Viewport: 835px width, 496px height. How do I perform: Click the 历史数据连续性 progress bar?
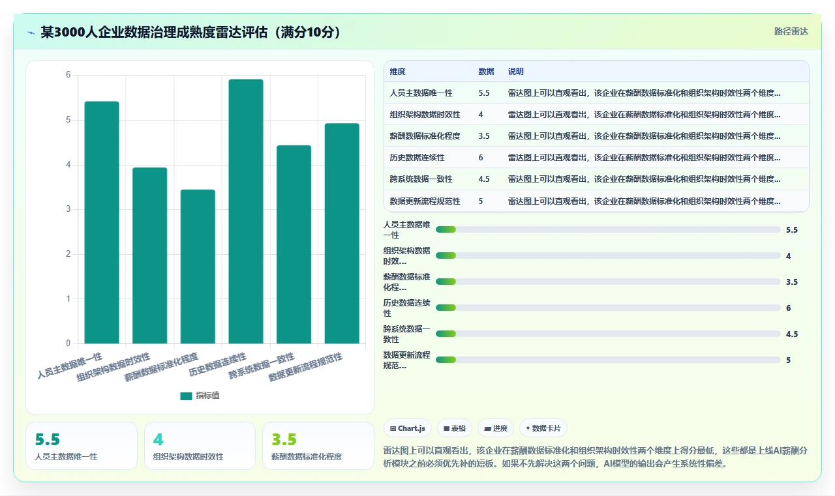(608, 308)
